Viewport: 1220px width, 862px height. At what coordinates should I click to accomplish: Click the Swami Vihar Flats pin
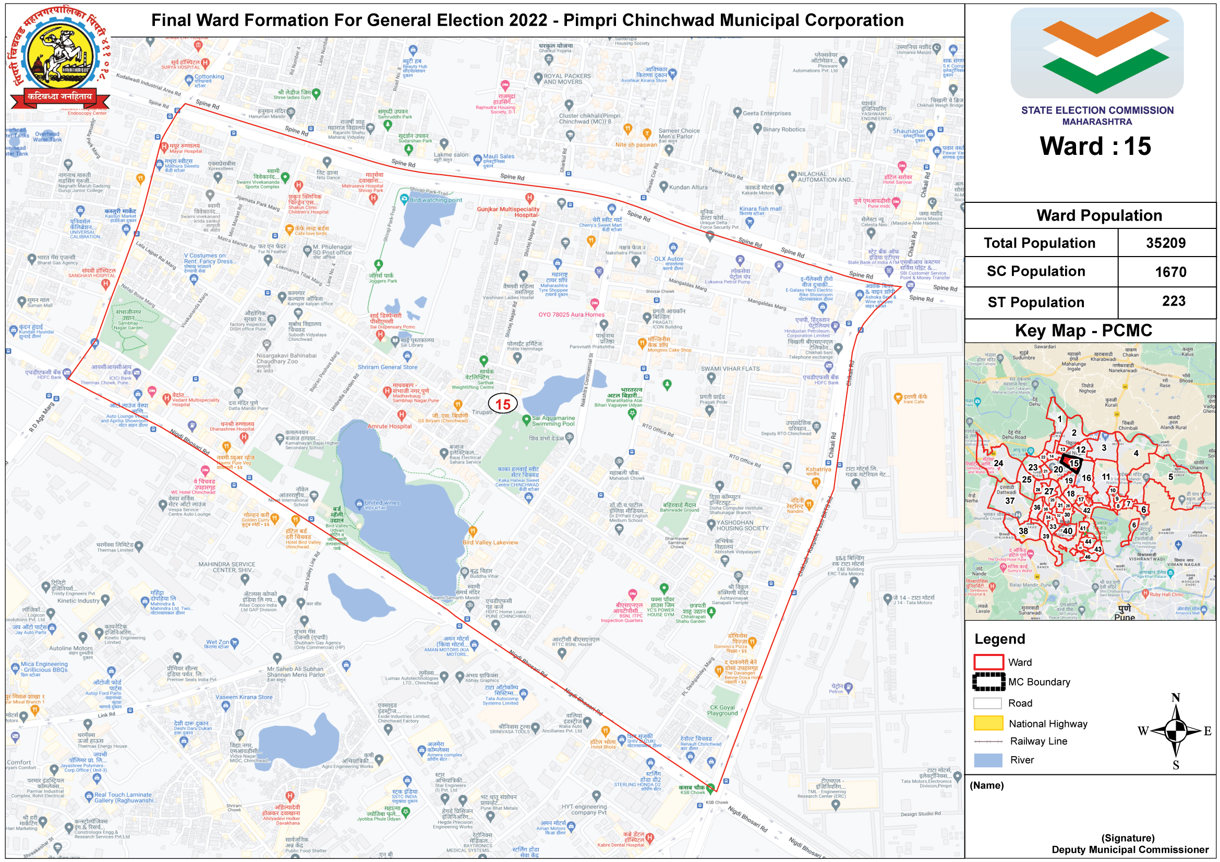[x=711, y=378]
